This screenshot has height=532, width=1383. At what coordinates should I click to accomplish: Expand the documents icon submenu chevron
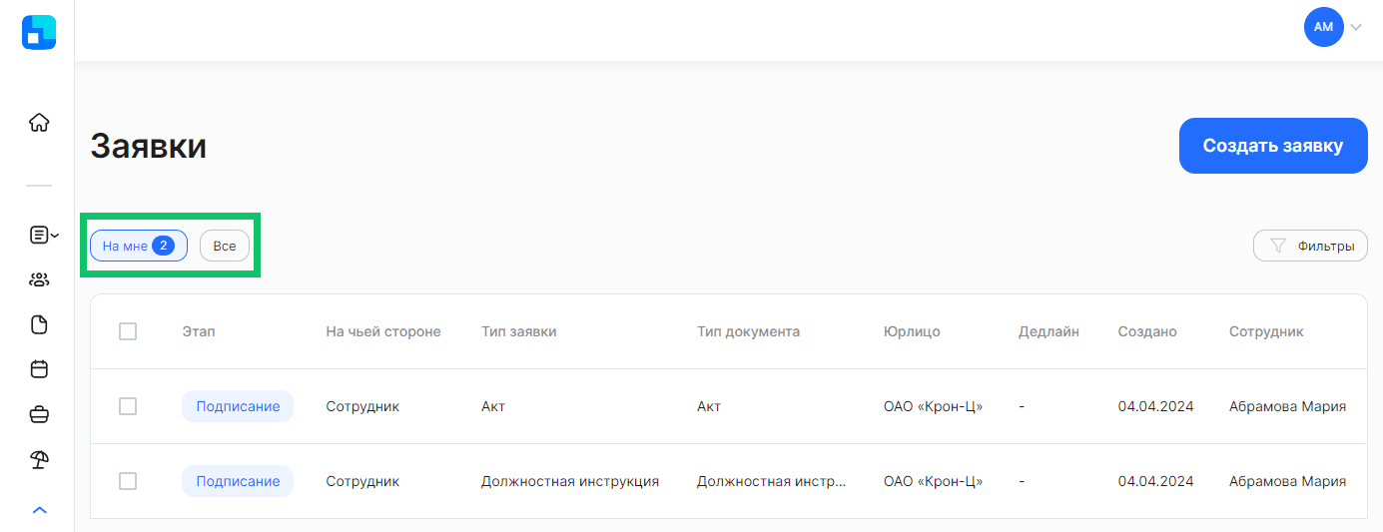pos(55,236)
